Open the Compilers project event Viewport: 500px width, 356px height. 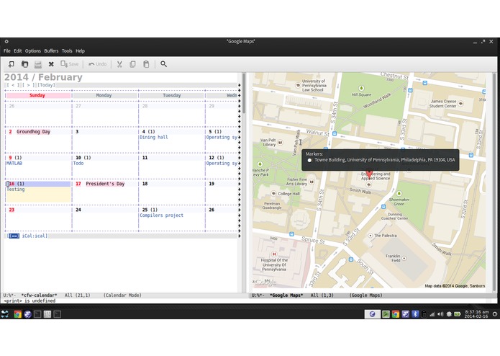(162, 215)
